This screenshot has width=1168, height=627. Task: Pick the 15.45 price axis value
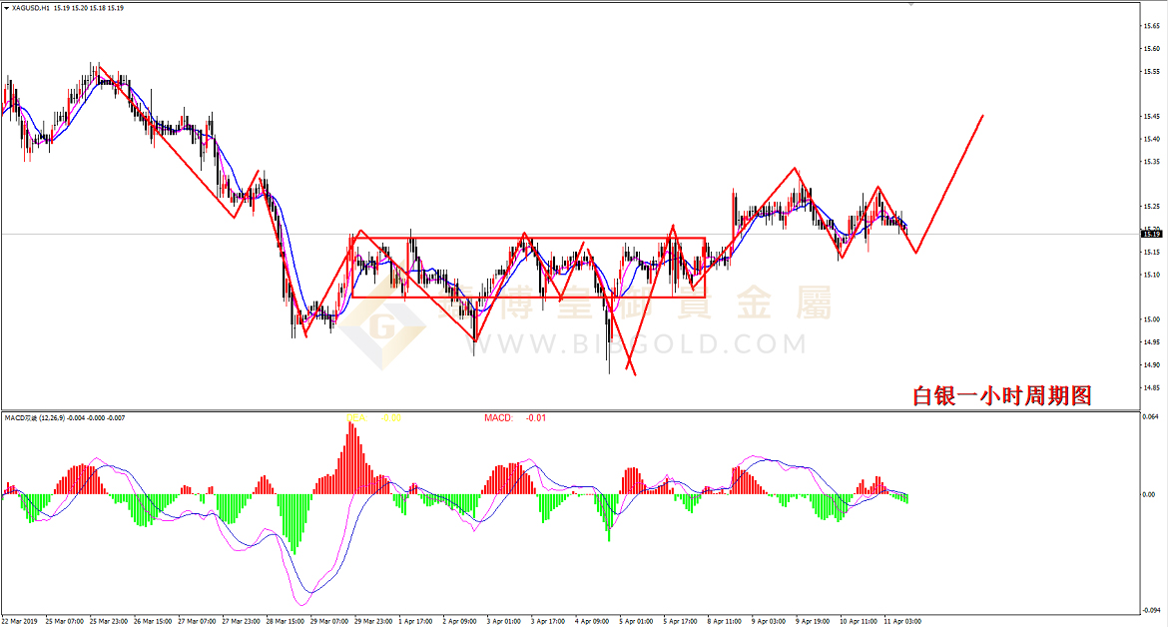pyautogui.click(x=1152, y=116)
